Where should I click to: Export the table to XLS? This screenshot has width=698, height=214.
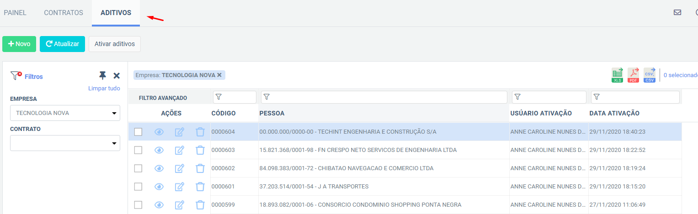[618, 75]
